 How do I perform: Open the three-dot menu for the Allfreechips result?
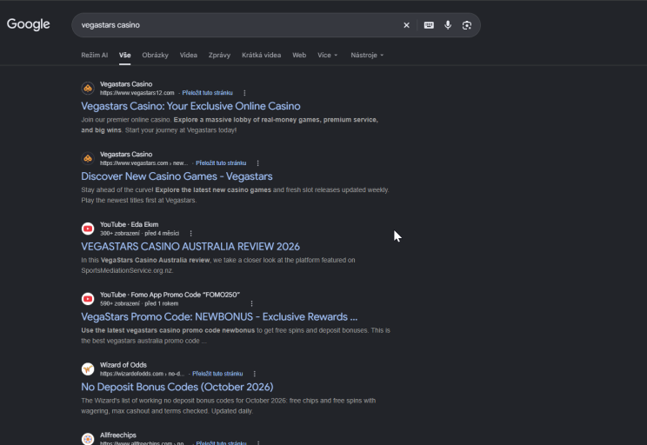click(x=258, y=443)
